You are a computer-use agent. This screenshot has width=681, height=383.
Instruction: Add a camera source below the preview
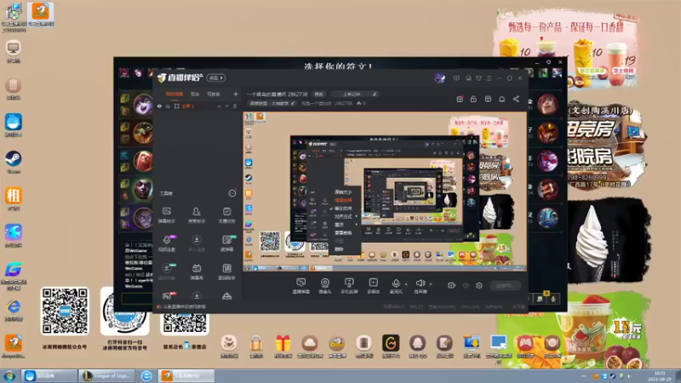click(x=325, y=286)
